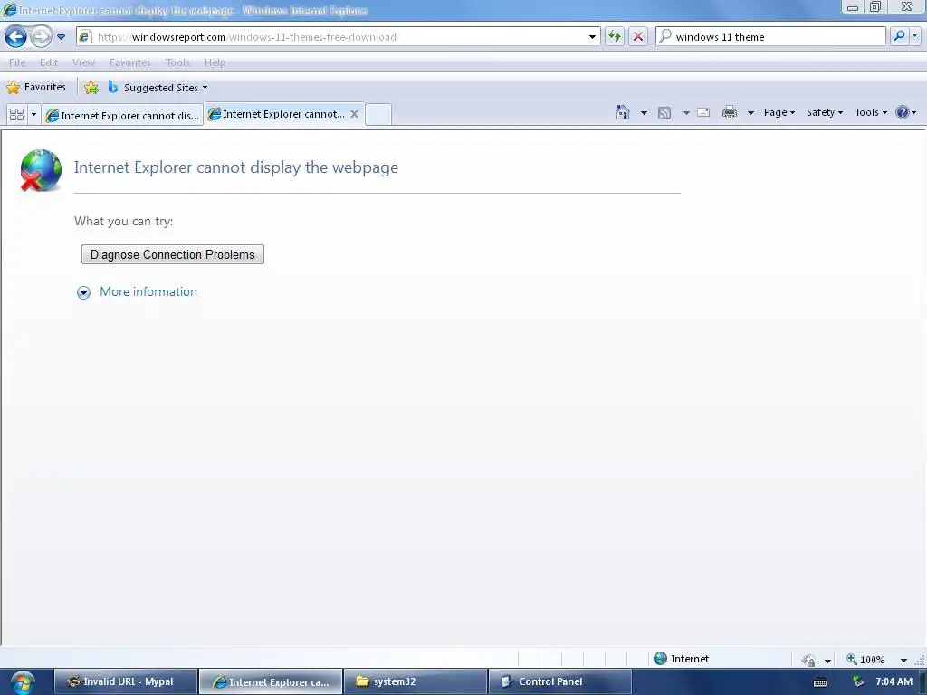Switch to Control Panel taskbar window
This screenshot has height=695, width=927.
click(x=559, y=682)
